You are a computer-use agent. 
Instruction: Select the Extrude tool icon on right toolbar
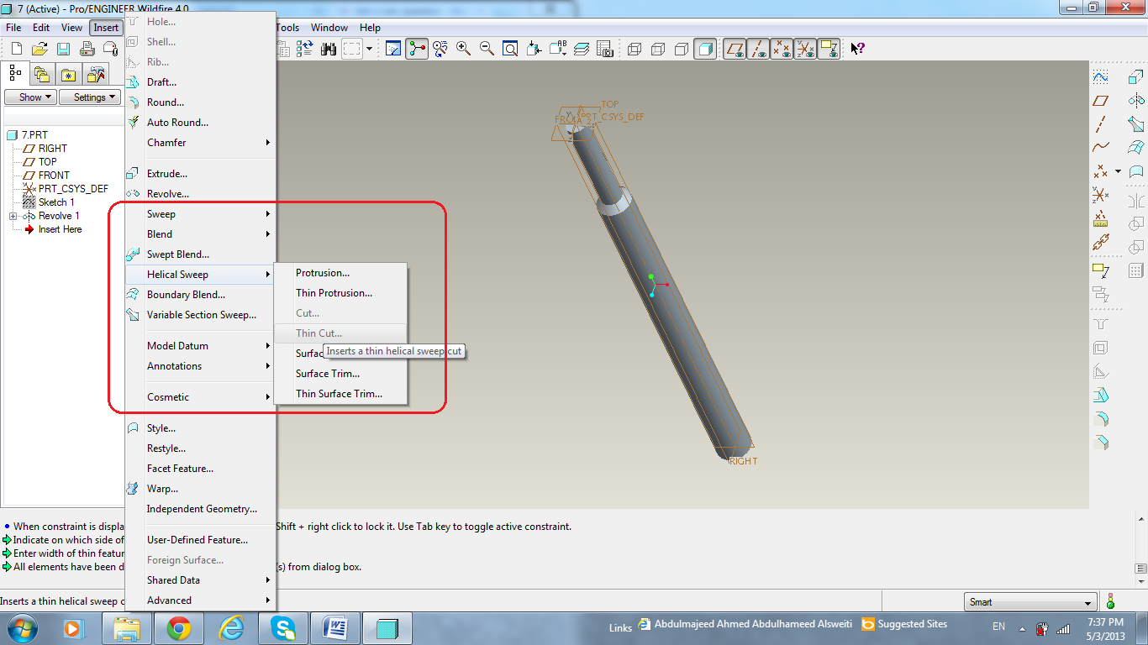(x=1136, y=77)
